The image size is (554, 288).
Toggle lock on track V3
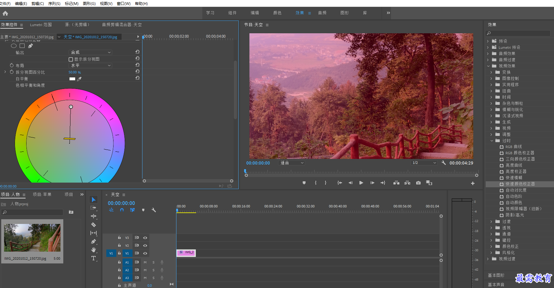tap(119, 237)
